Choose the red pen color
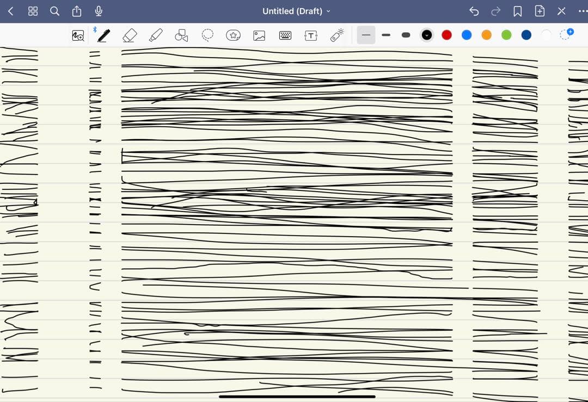 coord(447,35)
